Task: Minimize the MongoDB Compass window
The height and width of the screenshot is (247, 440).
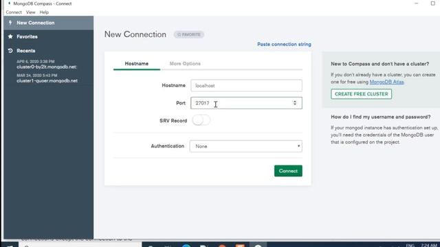Action: tap(417, 3)
